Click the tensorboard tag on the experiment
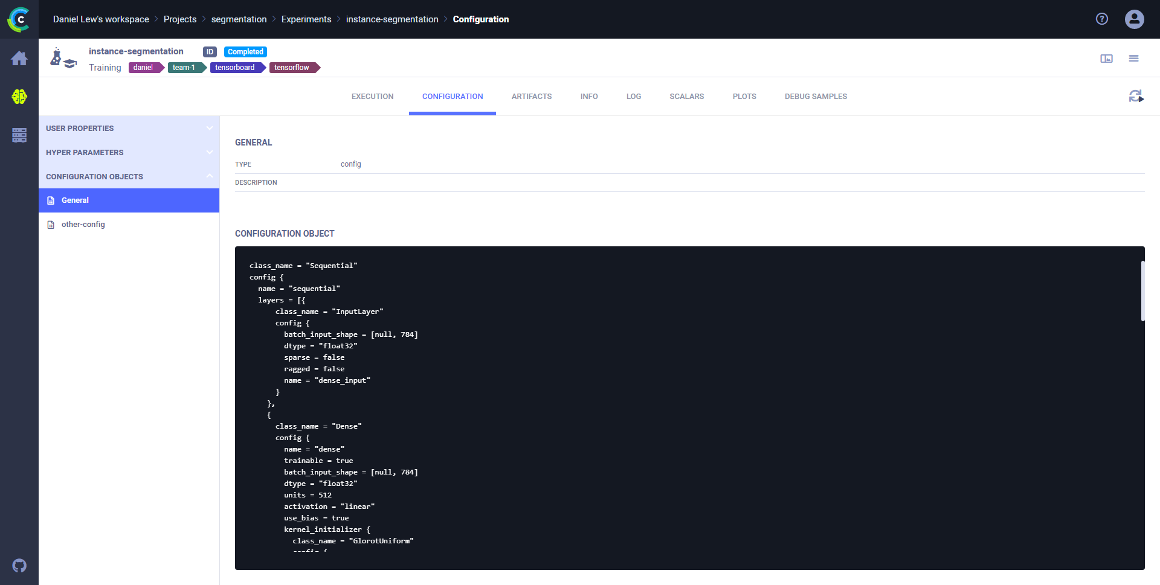Image resolution: width=1160 pixels, height=585 pixels. tap(235, 67)
